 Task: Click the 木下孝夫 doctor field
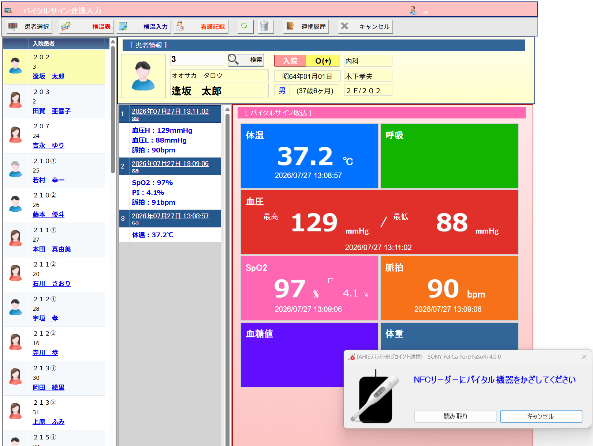(x=368, y=76)
